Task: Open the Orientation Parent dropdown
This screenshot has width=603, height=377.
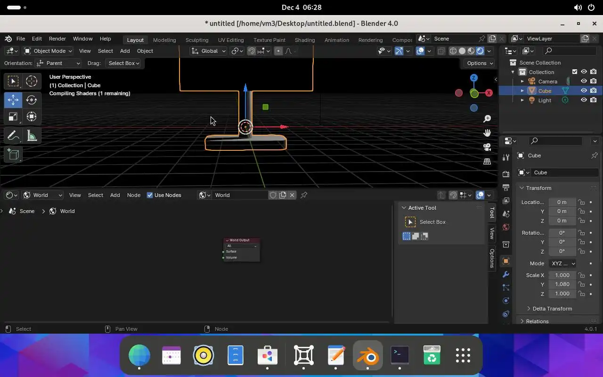Action: tap(58, 63)
